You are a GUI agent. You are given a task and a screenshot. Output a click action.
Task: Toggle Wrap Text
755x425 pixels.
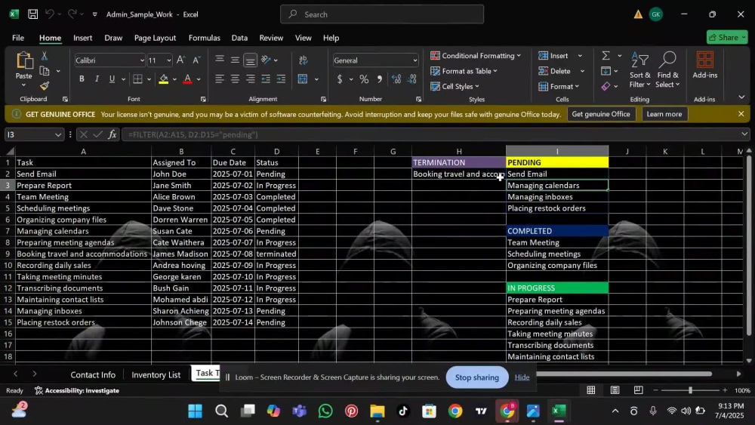point(304,60)
